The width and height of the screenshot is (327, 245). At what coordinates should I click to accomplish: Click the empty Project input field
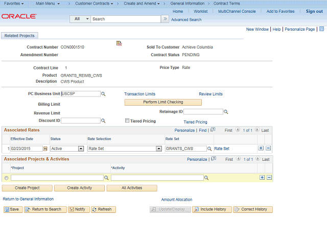57,178
